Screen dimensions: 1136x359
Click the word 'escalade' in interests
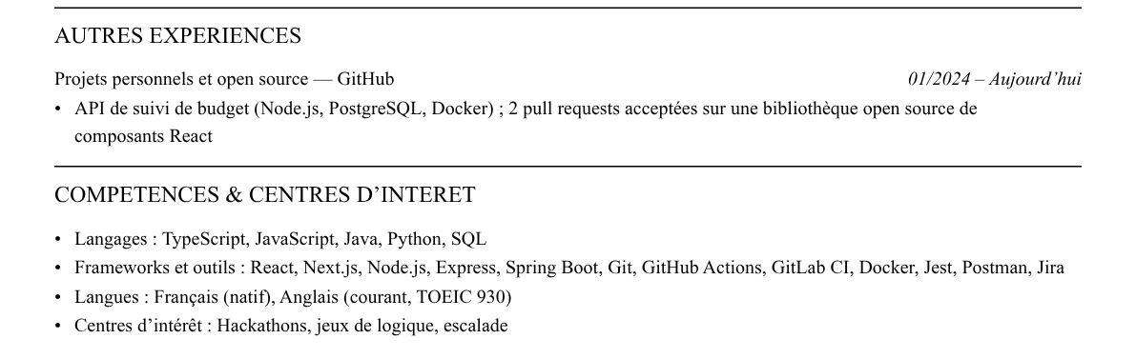(475, 326)
